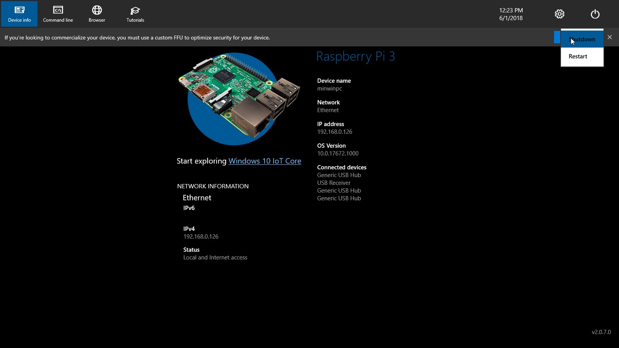Screen dimensions: 619x348
Task: Launch the Browser from top bar
Action: pos(97,14)
